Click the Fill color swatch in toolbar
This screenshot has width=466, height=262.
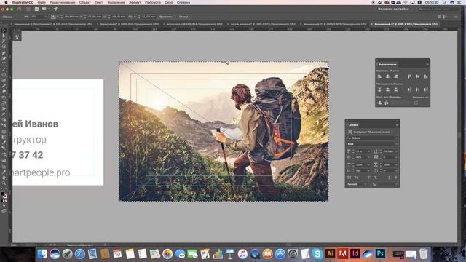coord(3,194)
